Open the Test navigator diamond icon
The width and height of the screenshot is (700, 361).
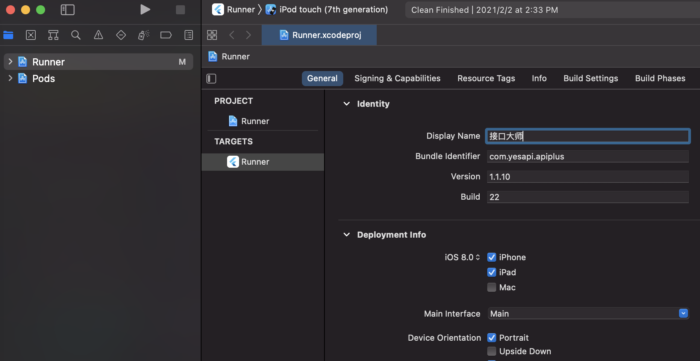121,35
